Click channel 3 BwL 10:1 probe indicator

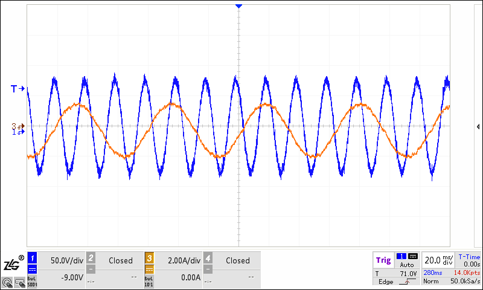point(150,281)
